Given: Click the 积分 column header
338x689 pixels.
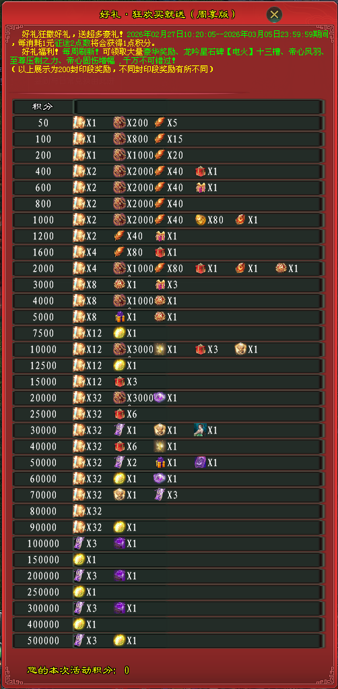Looking at the screenshot, I should (42, 107).
